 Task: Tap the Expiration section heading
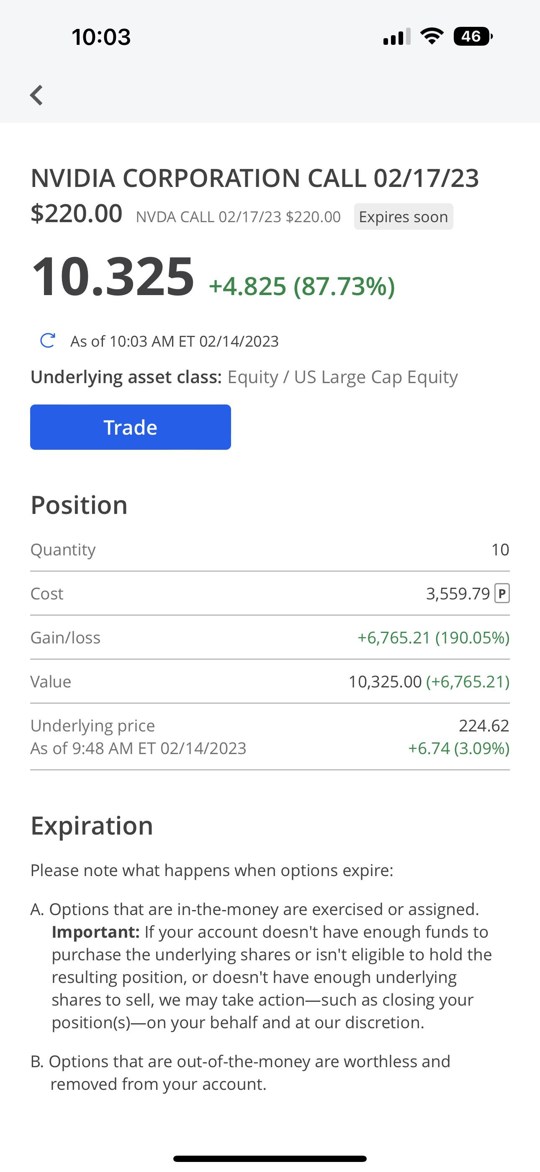92,826
